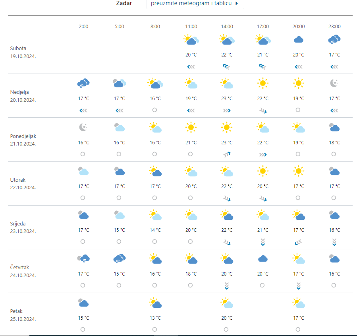Click Sunday's 23:00 clear night moon icon
This screenshot has width=357, height=336.
(x=334, y=83)
